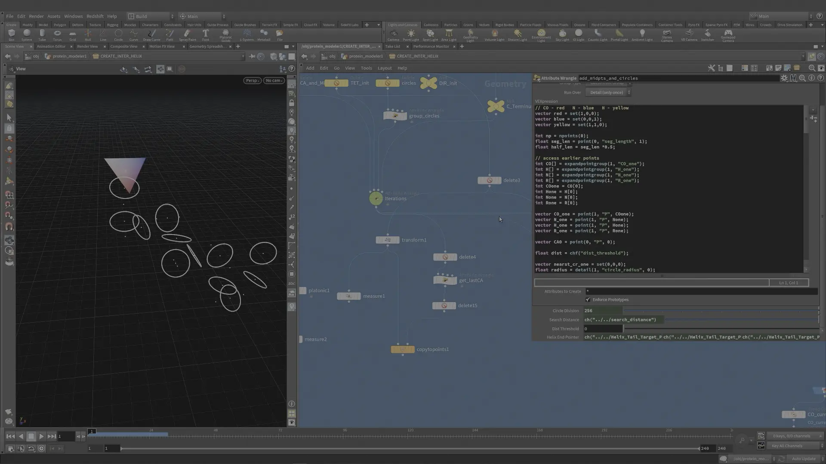Click the Attributes to Create field

701,291
